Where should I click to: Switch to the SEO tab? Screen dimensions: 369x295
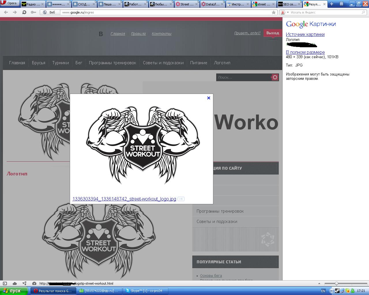coord(288,4)
